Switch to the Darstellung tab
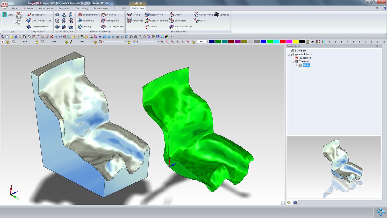387x218 pixels. click(82, 8)
